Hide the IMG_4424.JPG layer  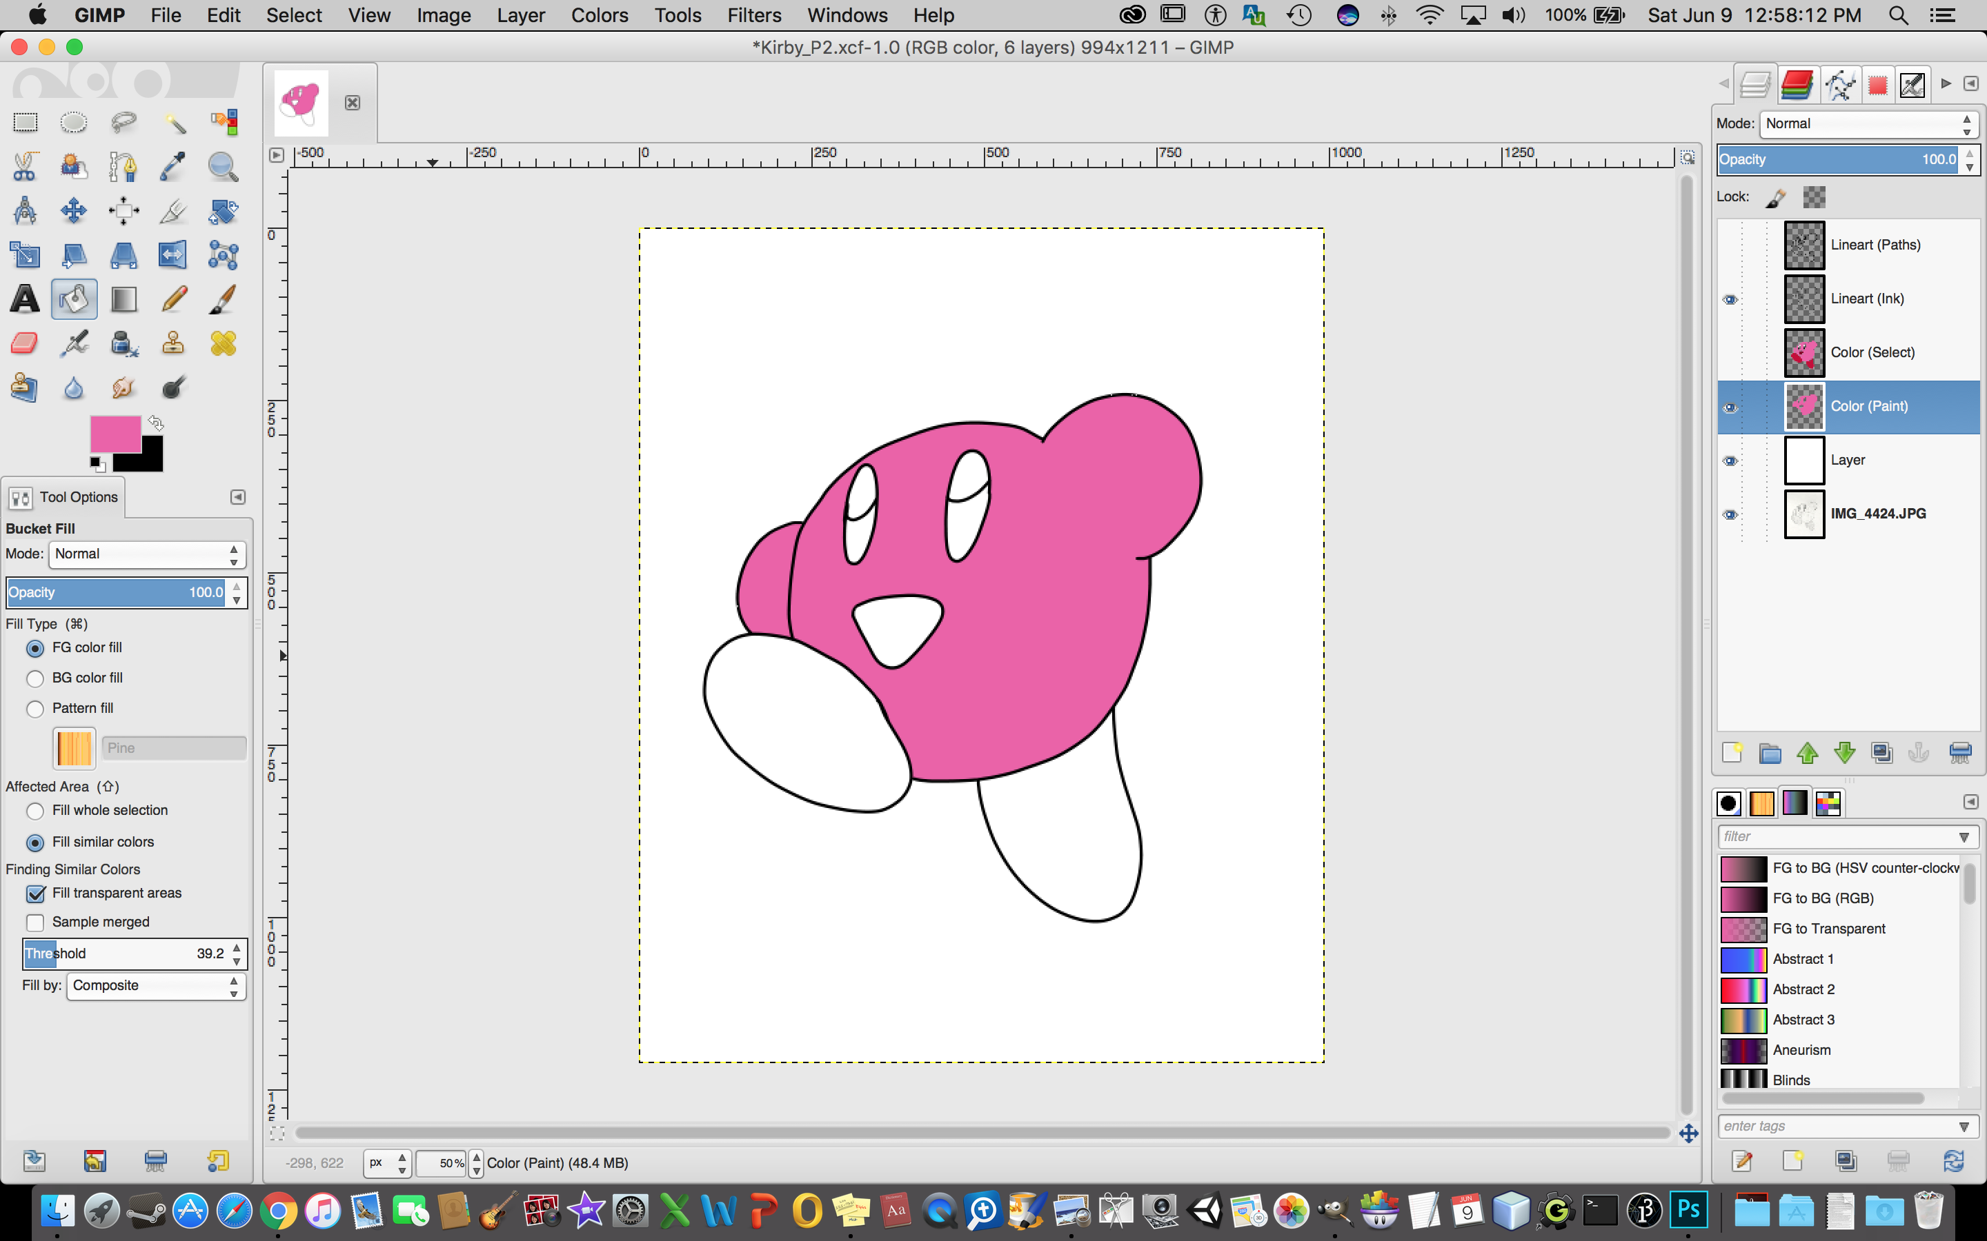tap(1730, 514)
